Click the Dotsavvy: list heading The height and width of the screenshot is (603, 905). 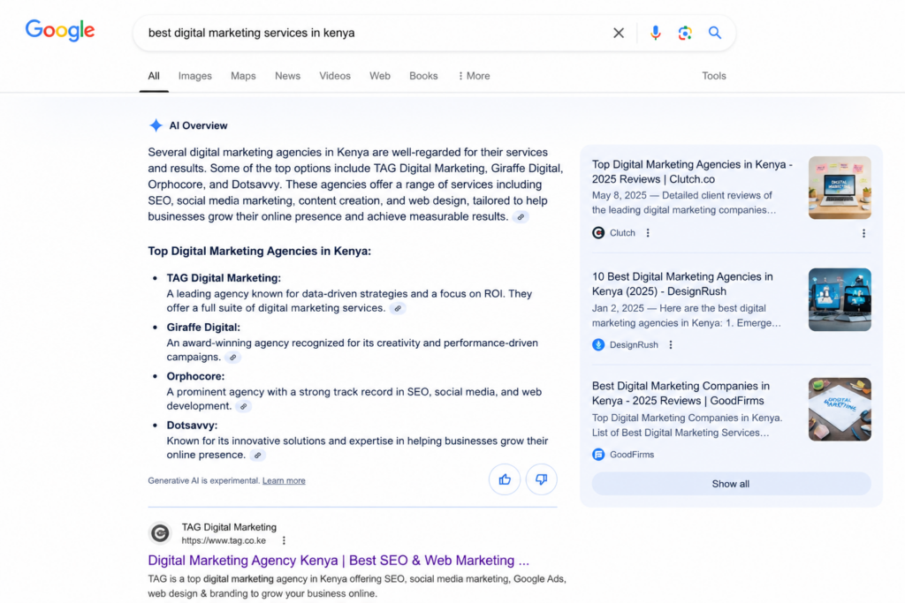pos(192,426)
